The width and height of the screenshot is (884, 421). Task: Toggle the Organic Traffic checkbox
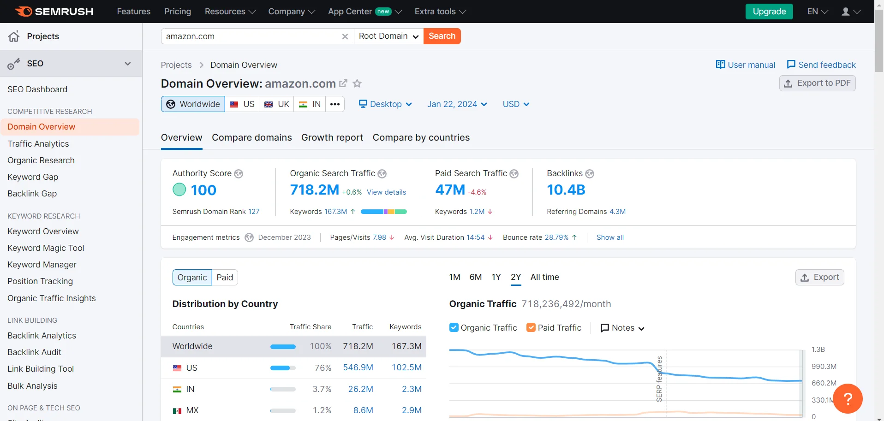click(454, 327)
